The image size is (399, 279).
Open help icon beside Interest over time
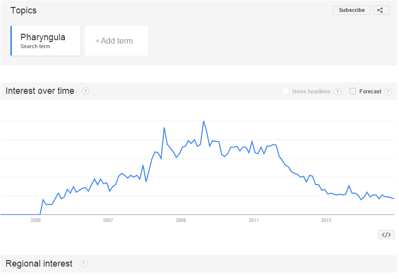click(x=85, y=91)
